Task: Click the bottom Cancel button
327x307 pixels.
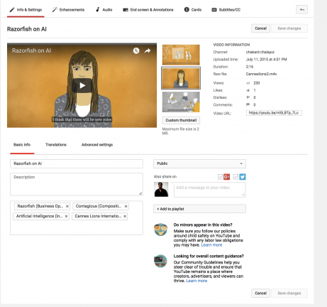Action: (260, 293)
